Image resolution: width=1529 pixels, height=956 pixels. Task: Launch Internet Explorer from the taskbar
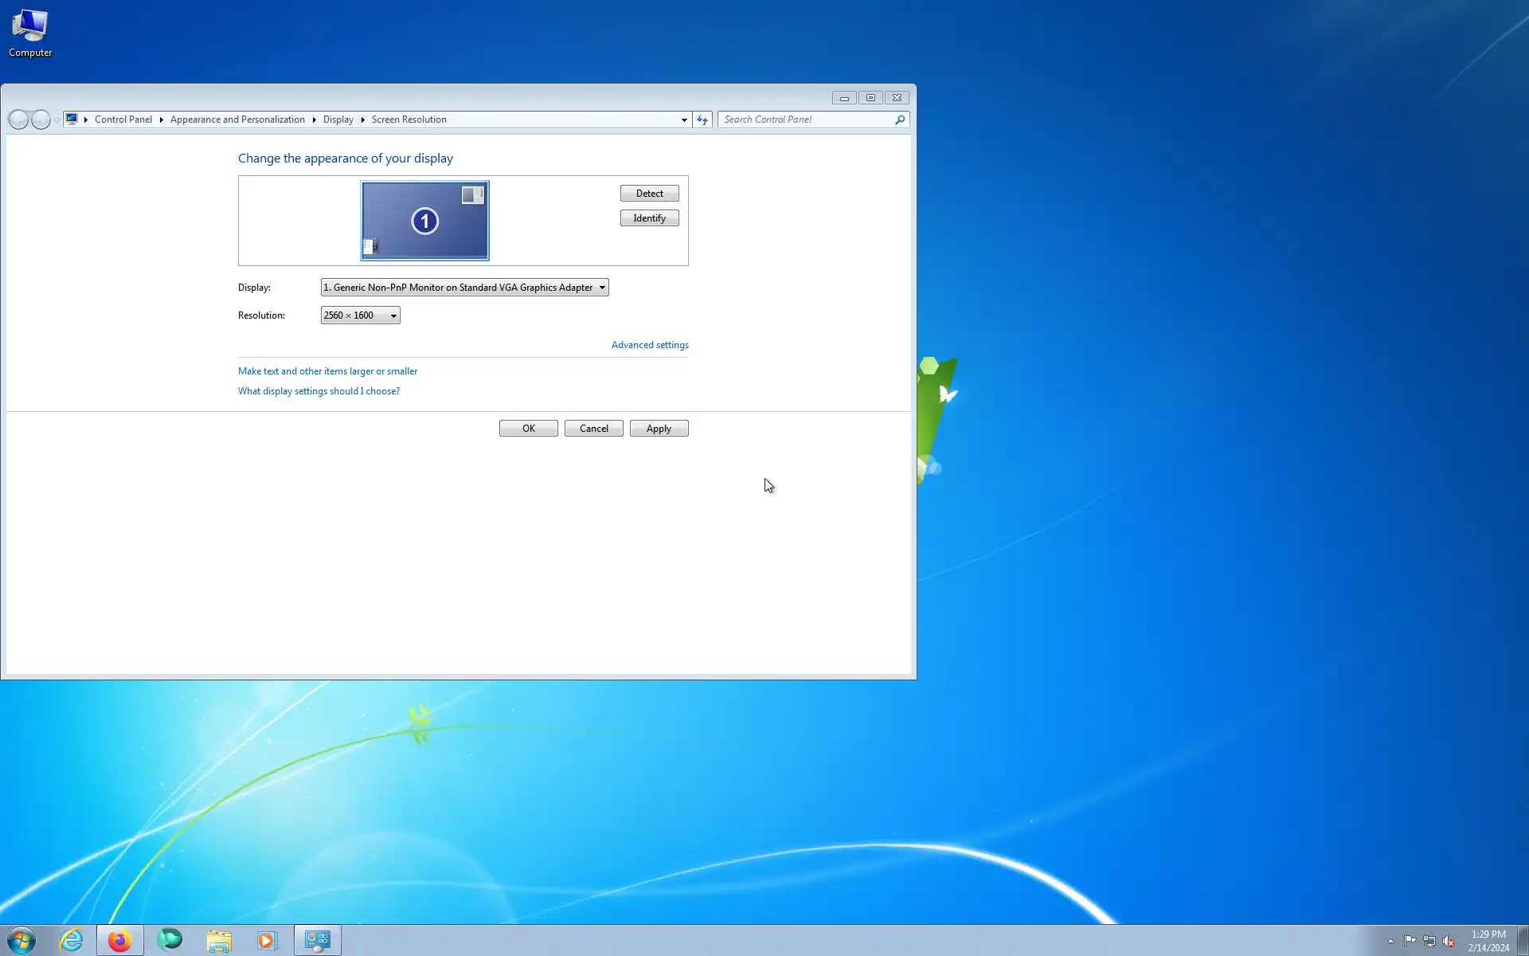pyautogui.click(x=71, y=940)
